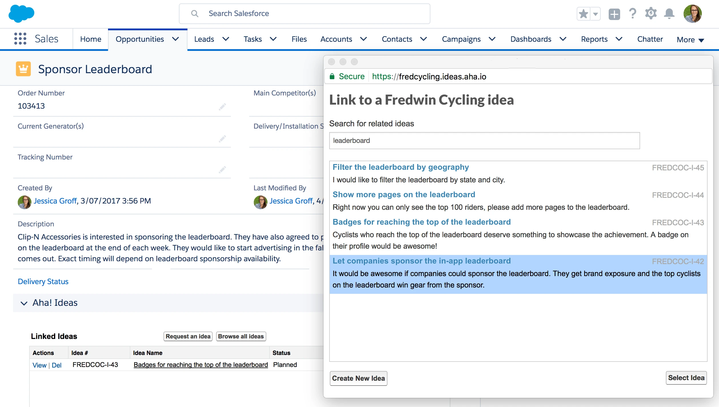Click the Tracking Number edit pencil
Image resolution: width=719 pixels, height=407 pixels.
coord(222,170)
